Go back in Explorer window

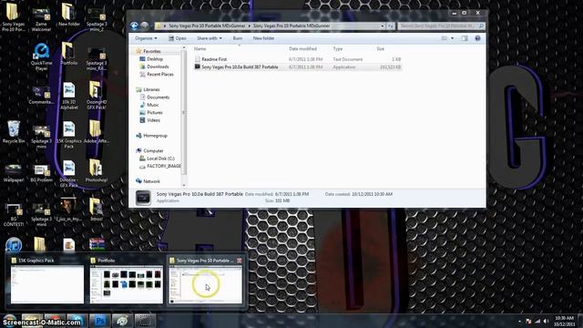tap(134, 26)
